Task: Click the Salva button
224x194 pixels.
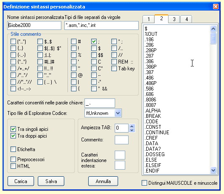Action: pos(51,181)
